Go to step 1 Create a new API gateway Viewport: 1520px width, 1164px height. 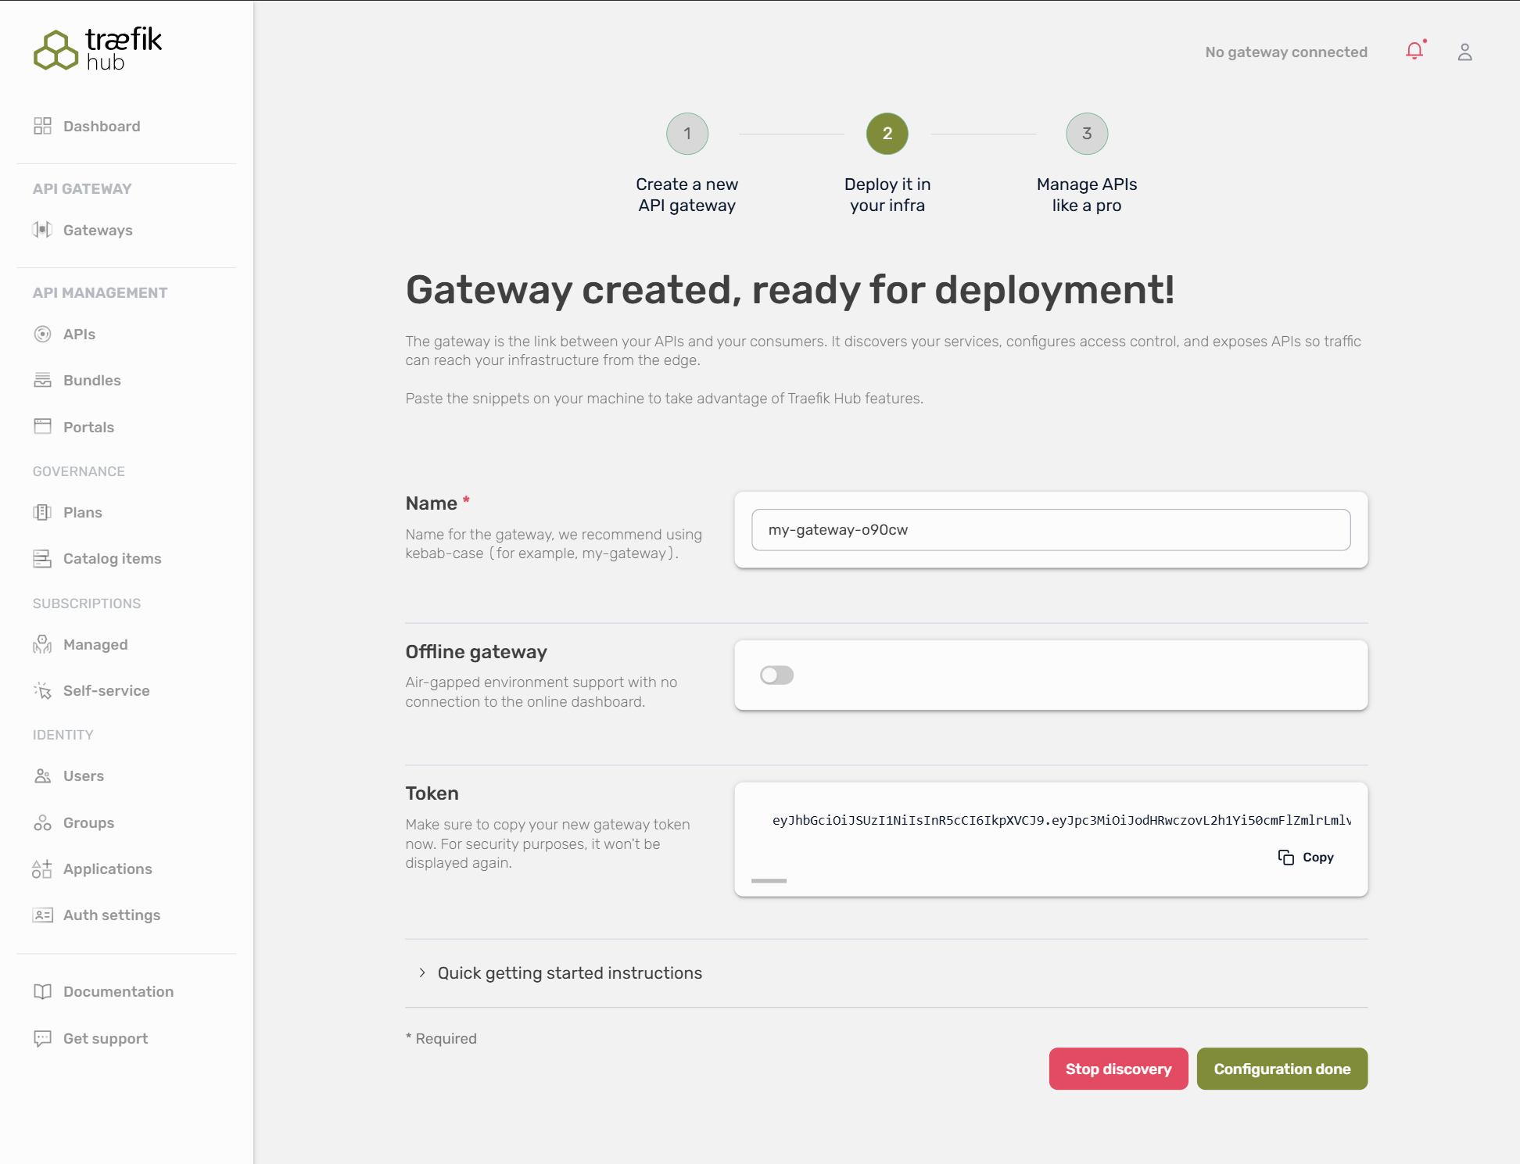pyautogui.click(x=687, y=134)
